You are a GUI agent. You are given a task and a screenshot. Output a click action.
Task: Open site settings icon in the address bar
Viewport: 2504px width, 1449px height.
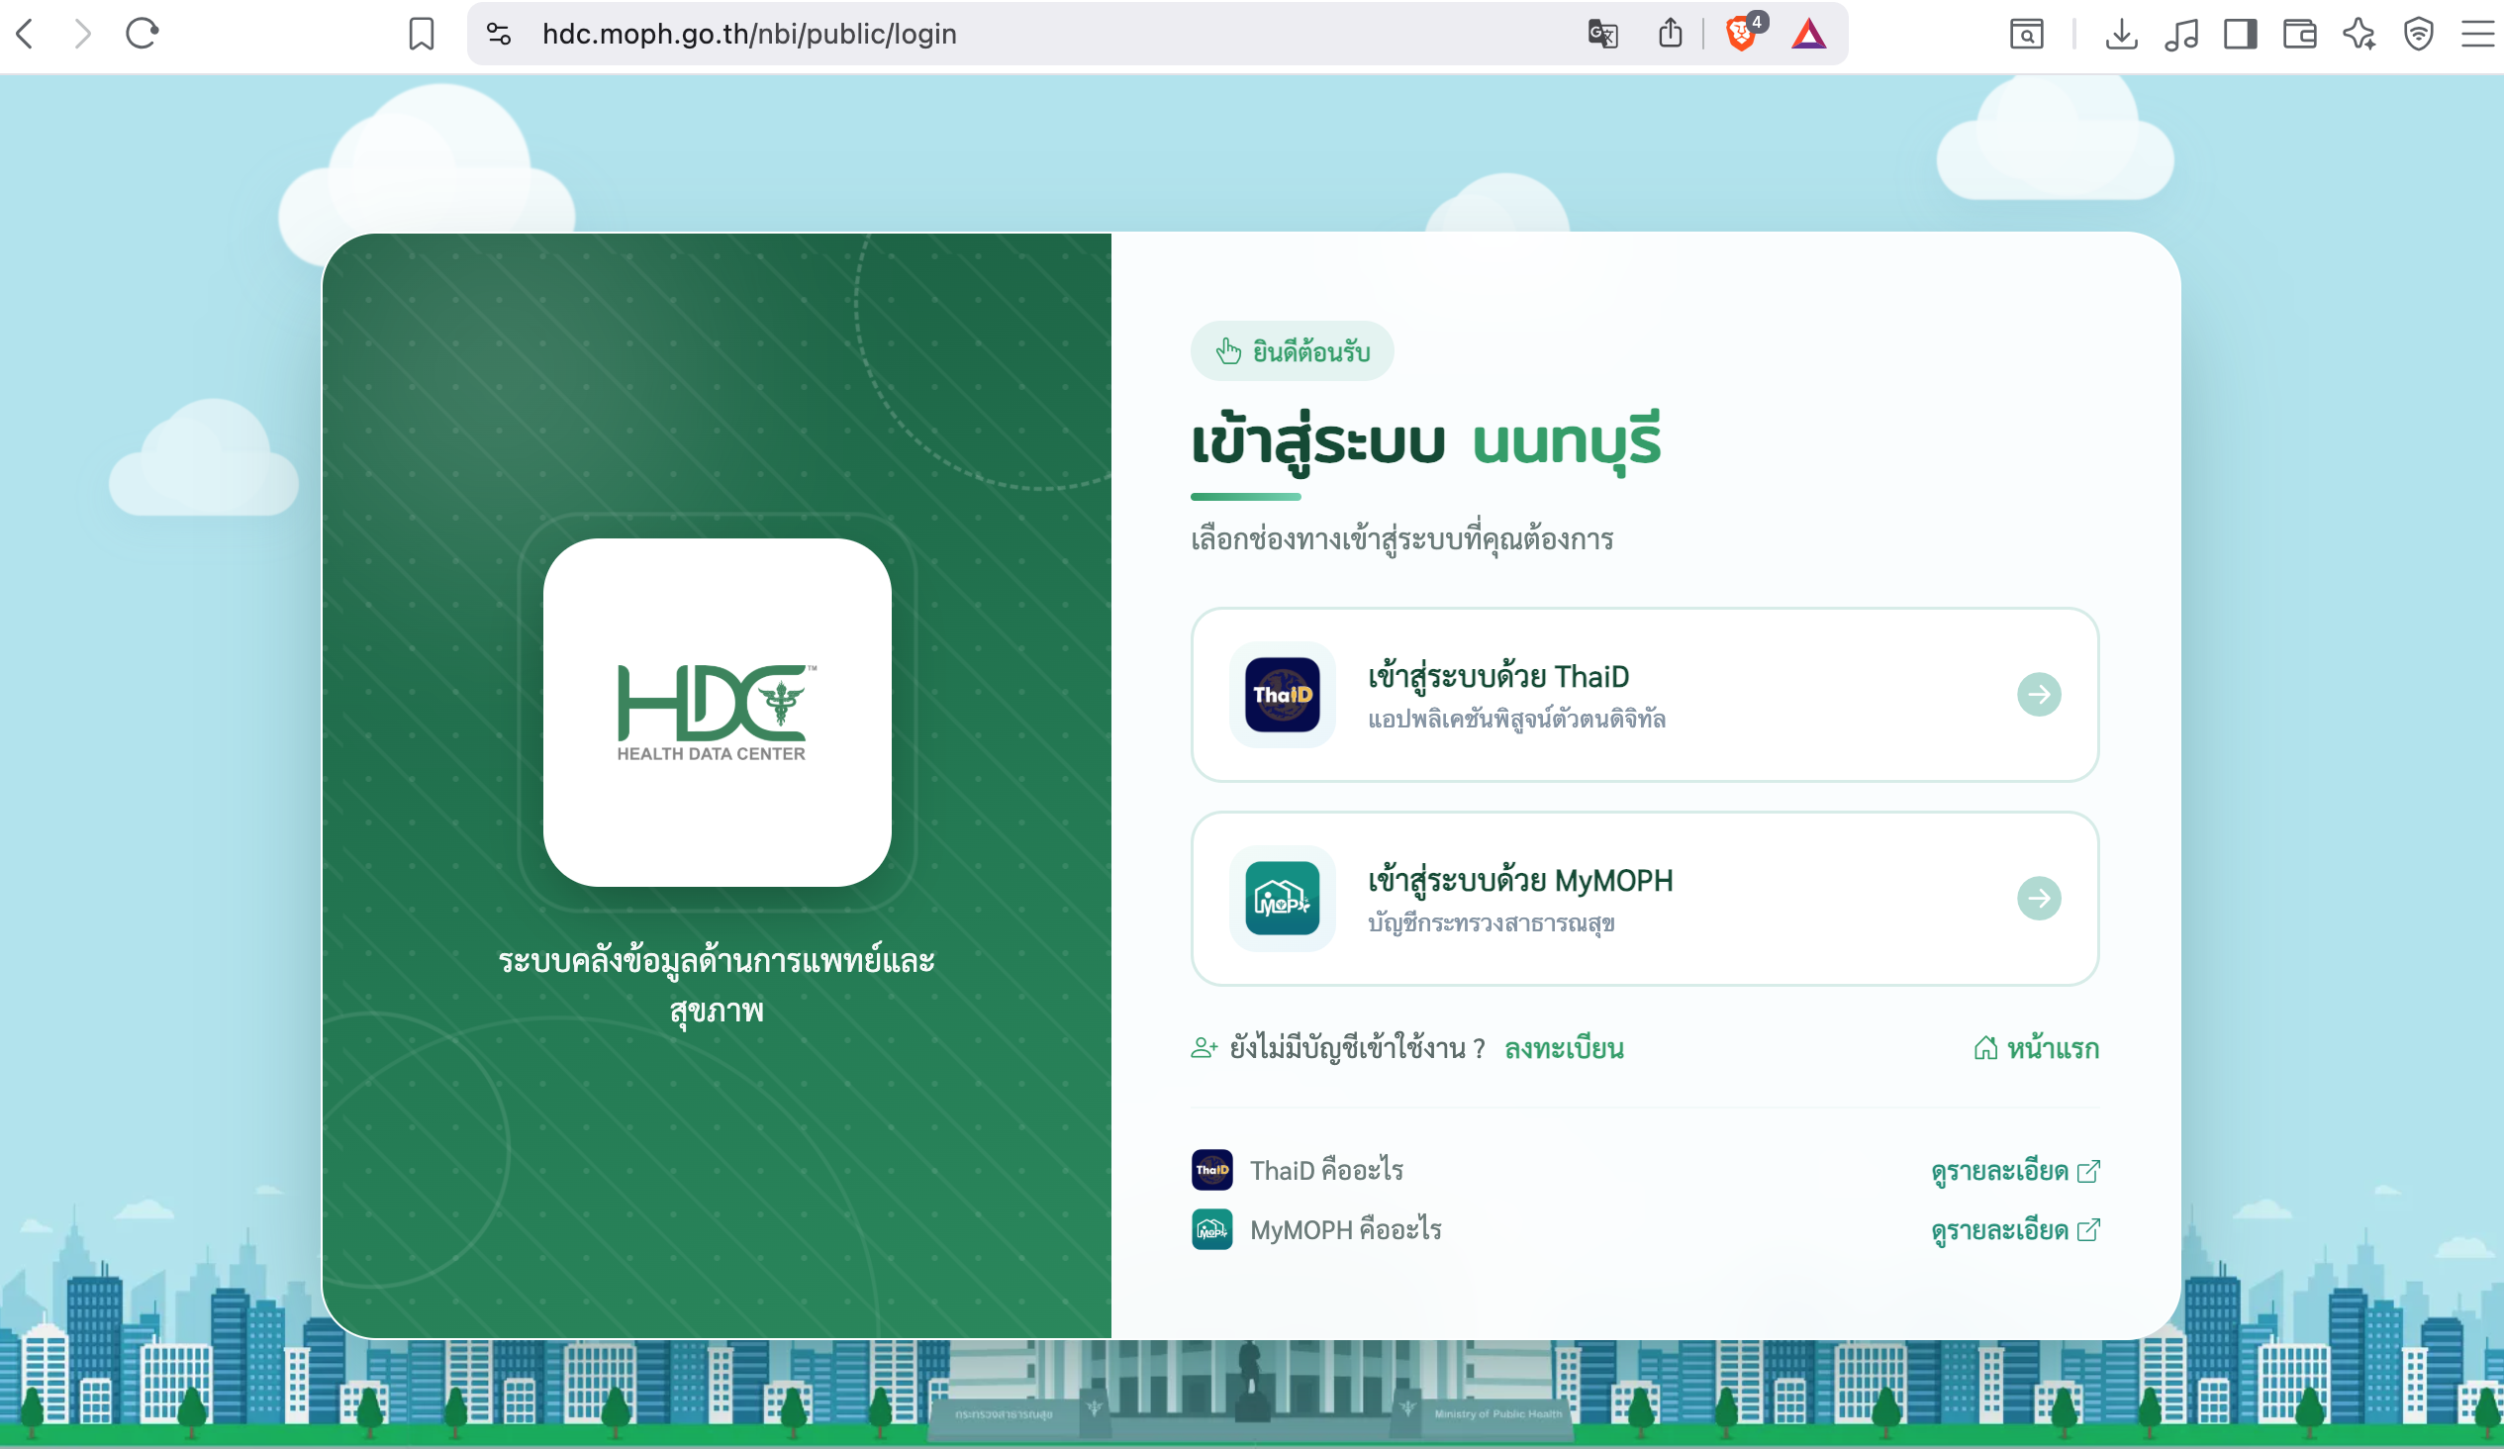pos(499,34)
